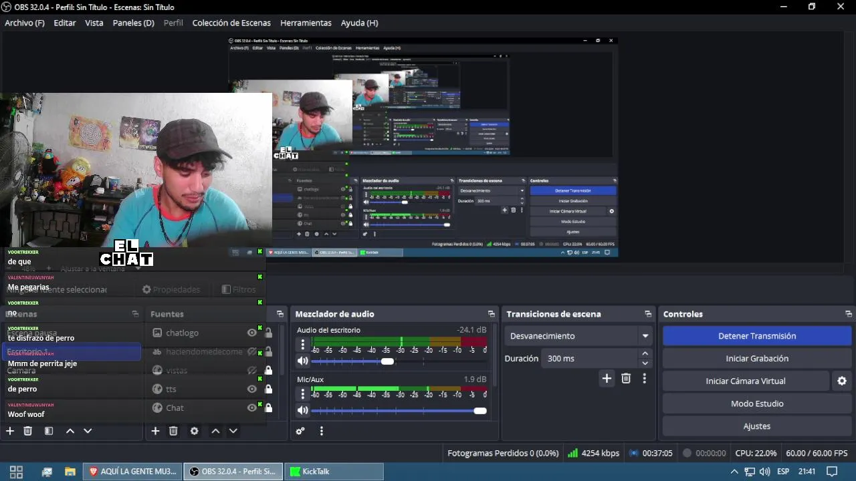This screenshot has height=481, width=856.
Task: Show the vistas source
Action: [x=252, y=370]
